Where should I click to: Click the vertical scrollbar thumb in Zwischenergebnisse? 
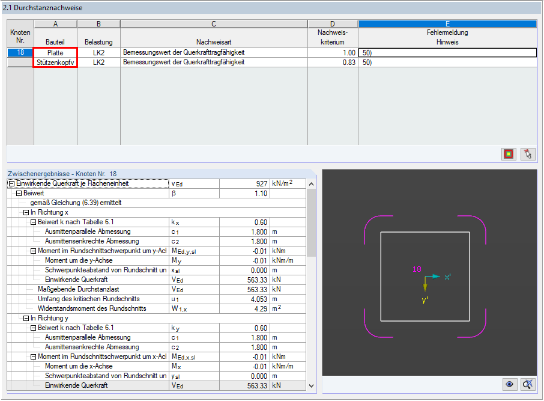[311, 222]
